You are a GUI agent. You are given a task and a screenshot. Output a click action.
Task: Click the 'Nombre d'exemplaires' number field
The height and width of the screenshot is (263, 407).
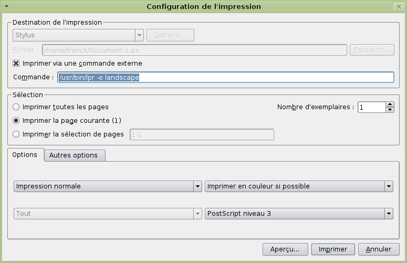[371, 107]
